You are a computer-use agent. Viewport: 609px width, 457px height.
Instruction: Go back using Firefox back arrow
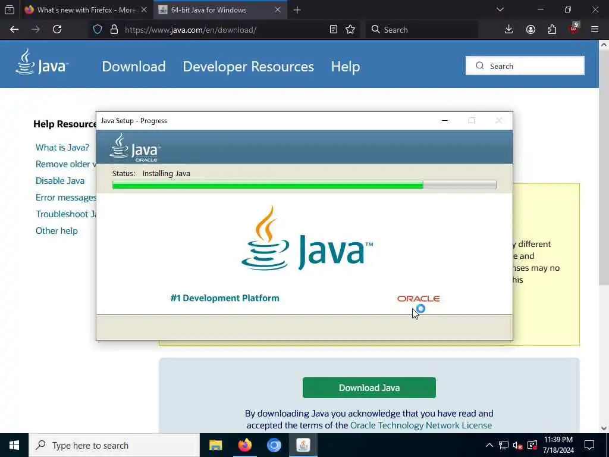click(14, 30)
